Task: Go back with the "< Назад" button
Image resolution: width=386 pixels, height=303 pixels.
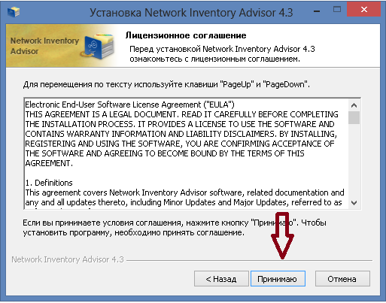Action: (221, 278)
